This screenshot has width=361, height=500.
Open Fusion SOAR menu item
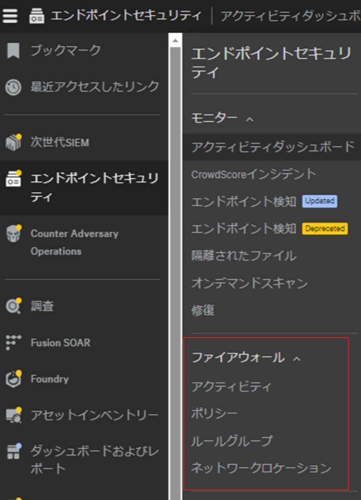[x=60, y=342]
